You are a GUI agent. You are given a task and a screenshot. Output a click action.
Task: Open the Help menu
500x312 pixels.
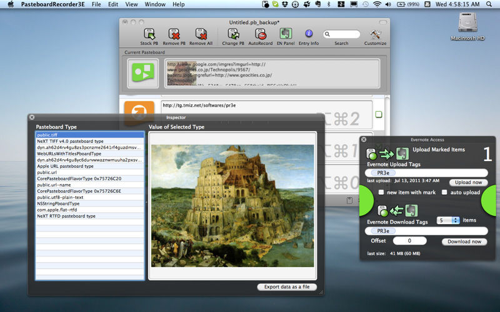pos(179,4)
